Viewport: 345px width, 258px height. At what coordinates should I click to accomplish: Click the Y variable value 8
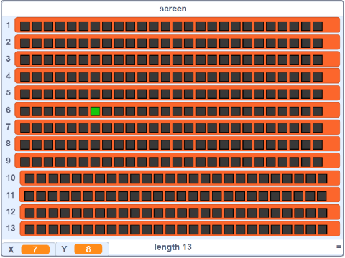coord(88,249)
